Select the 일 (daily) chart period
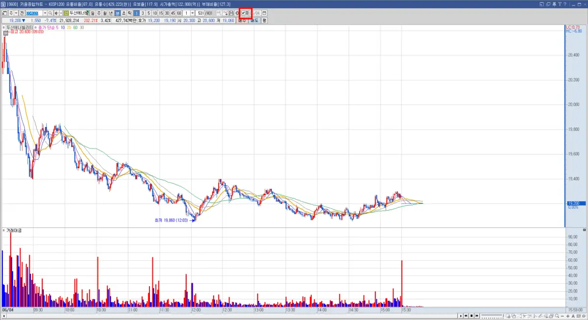Image resolution: width=588 pixels, height=320 pixels. pyautogui.click(x=92, y=13)
